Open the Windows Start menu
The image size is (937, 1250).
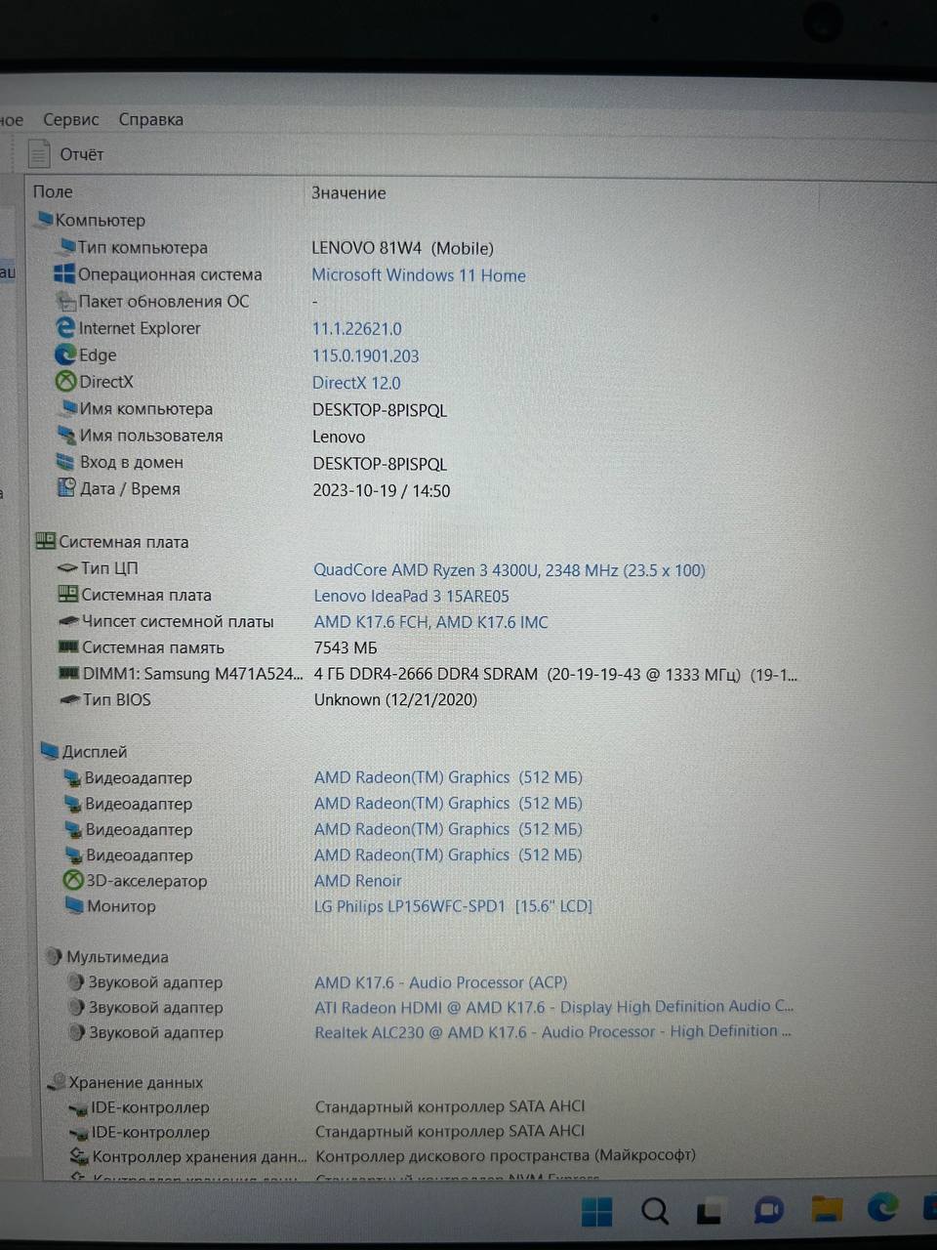(x=596, y=1212)
